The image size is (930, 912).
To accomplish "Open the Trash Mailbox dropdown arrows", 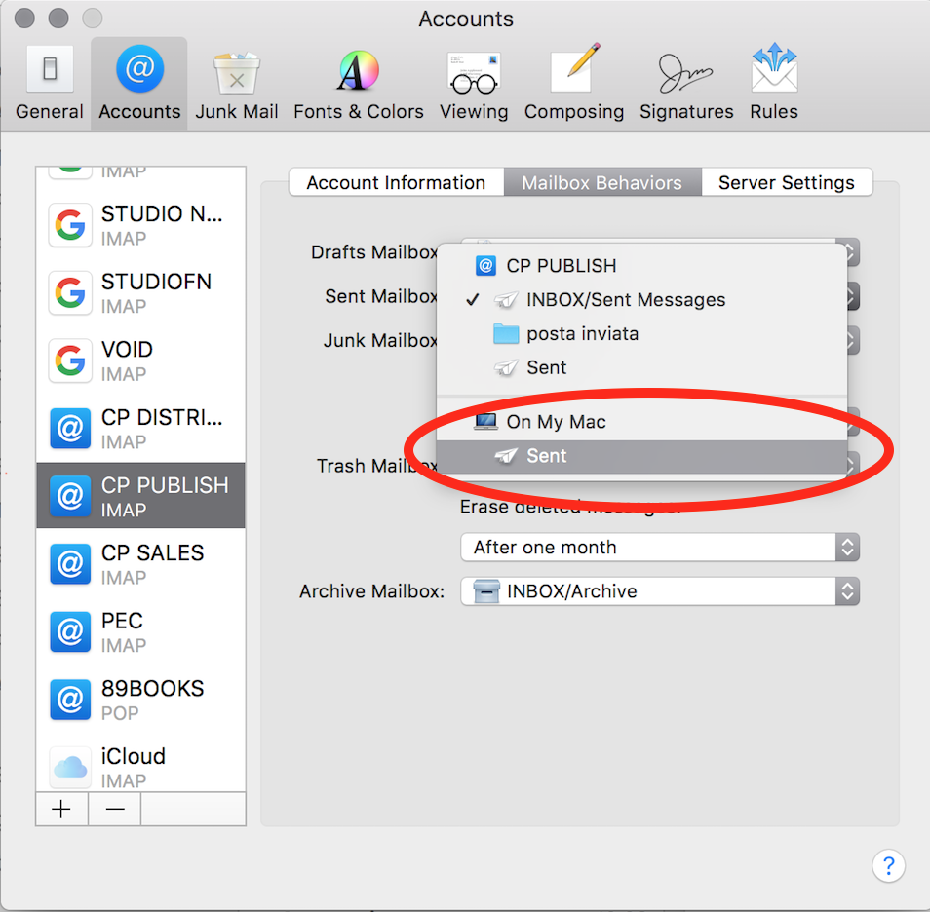I will click(853, 466).
